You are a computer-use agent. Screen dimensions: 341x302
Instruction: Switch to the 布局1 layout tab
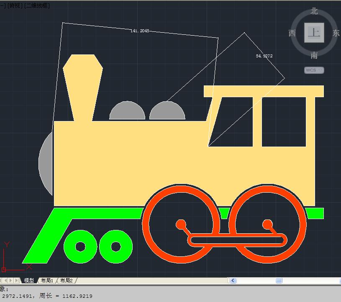(46, 280)
